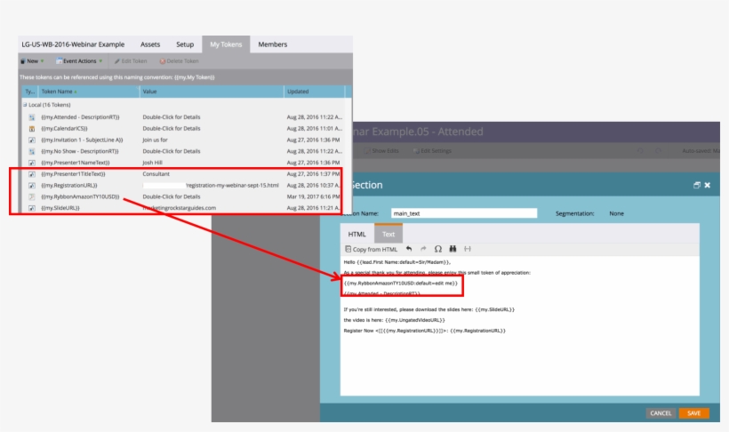
Task: Click the Segmentation value None
Action: [x=616, y=213]
